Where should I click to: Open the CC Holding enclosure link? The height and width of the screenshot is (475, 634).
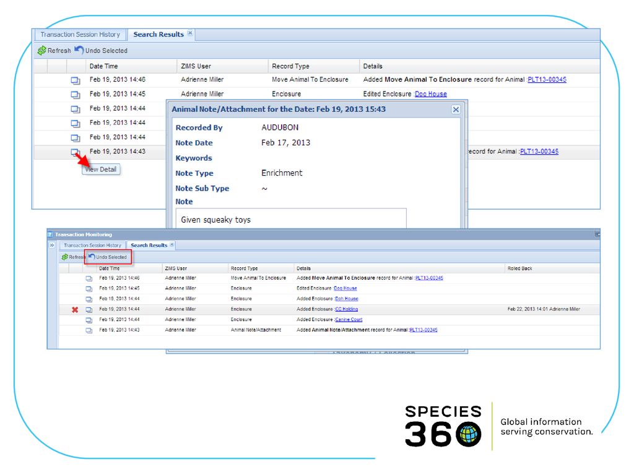(x=347, y=309)
